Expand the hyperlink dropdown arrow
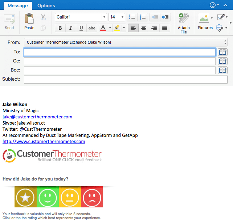The image size is (233, 223). click(x=226, y=28)
